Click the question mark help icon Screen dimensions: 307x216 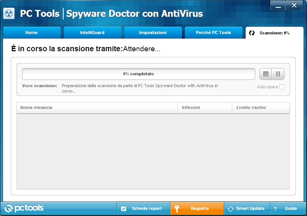pos(275,209)
